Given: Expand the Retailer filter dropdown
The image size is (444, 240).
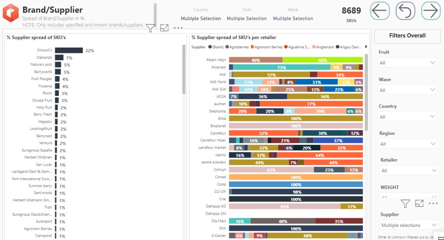Looking at the screenshot, I should 407,171.
